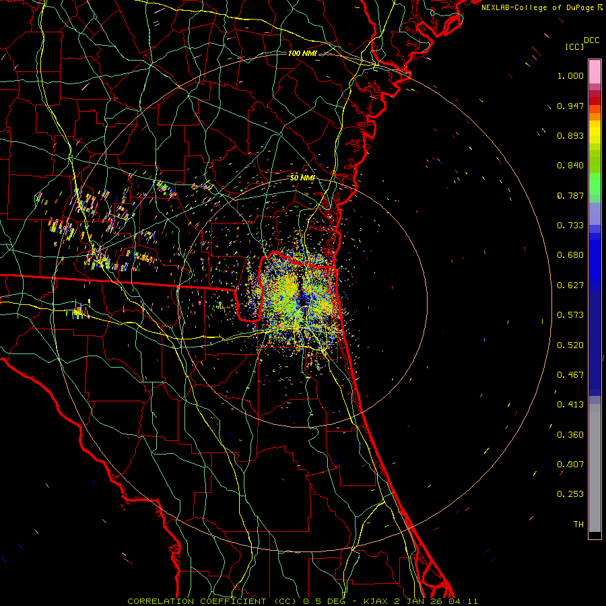The height and width of the screenshot is (606, 606).
Task: Pick the 0.307 scale value
Action: [x=570, y=465]
